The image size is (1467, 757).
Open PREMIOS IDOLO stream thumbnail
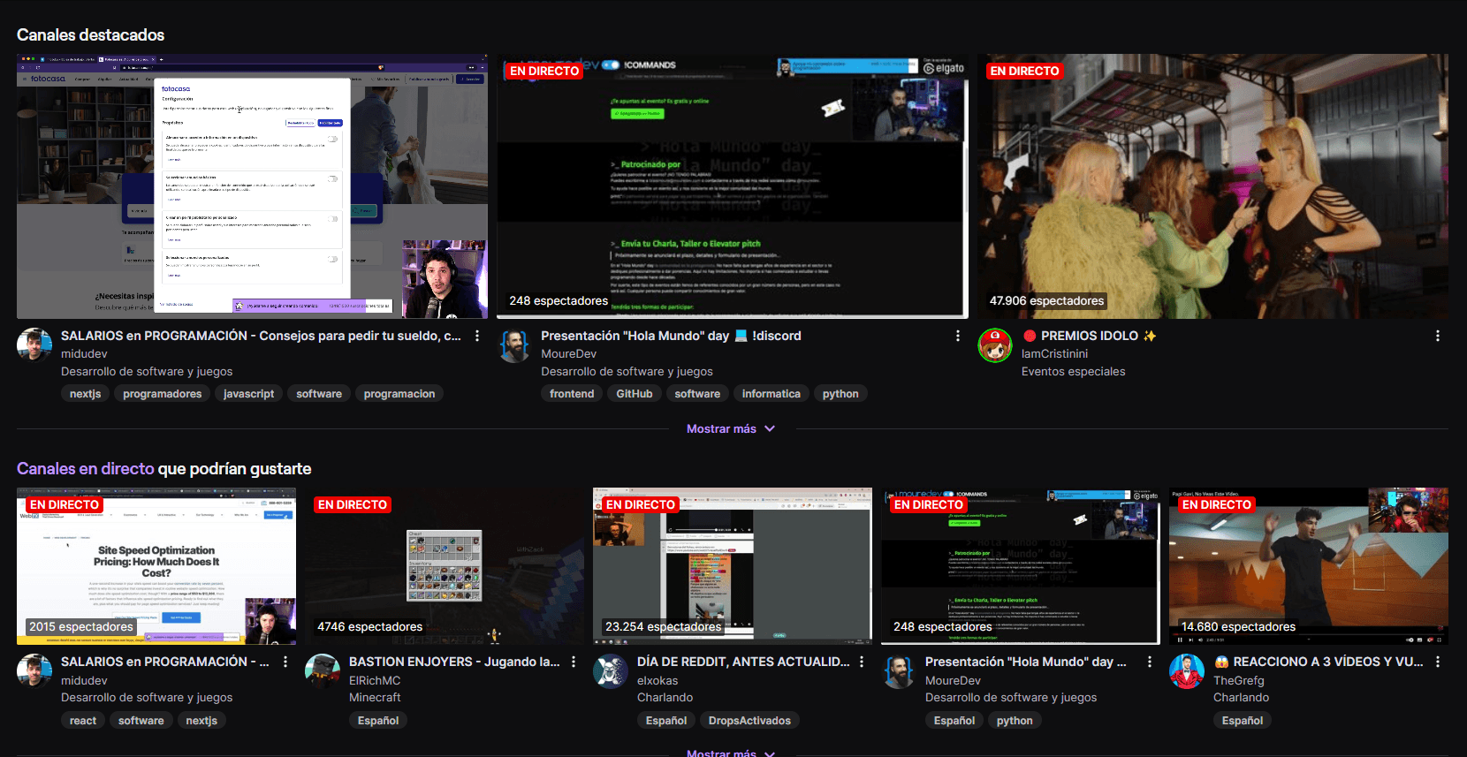click(x=1212, y=186)
